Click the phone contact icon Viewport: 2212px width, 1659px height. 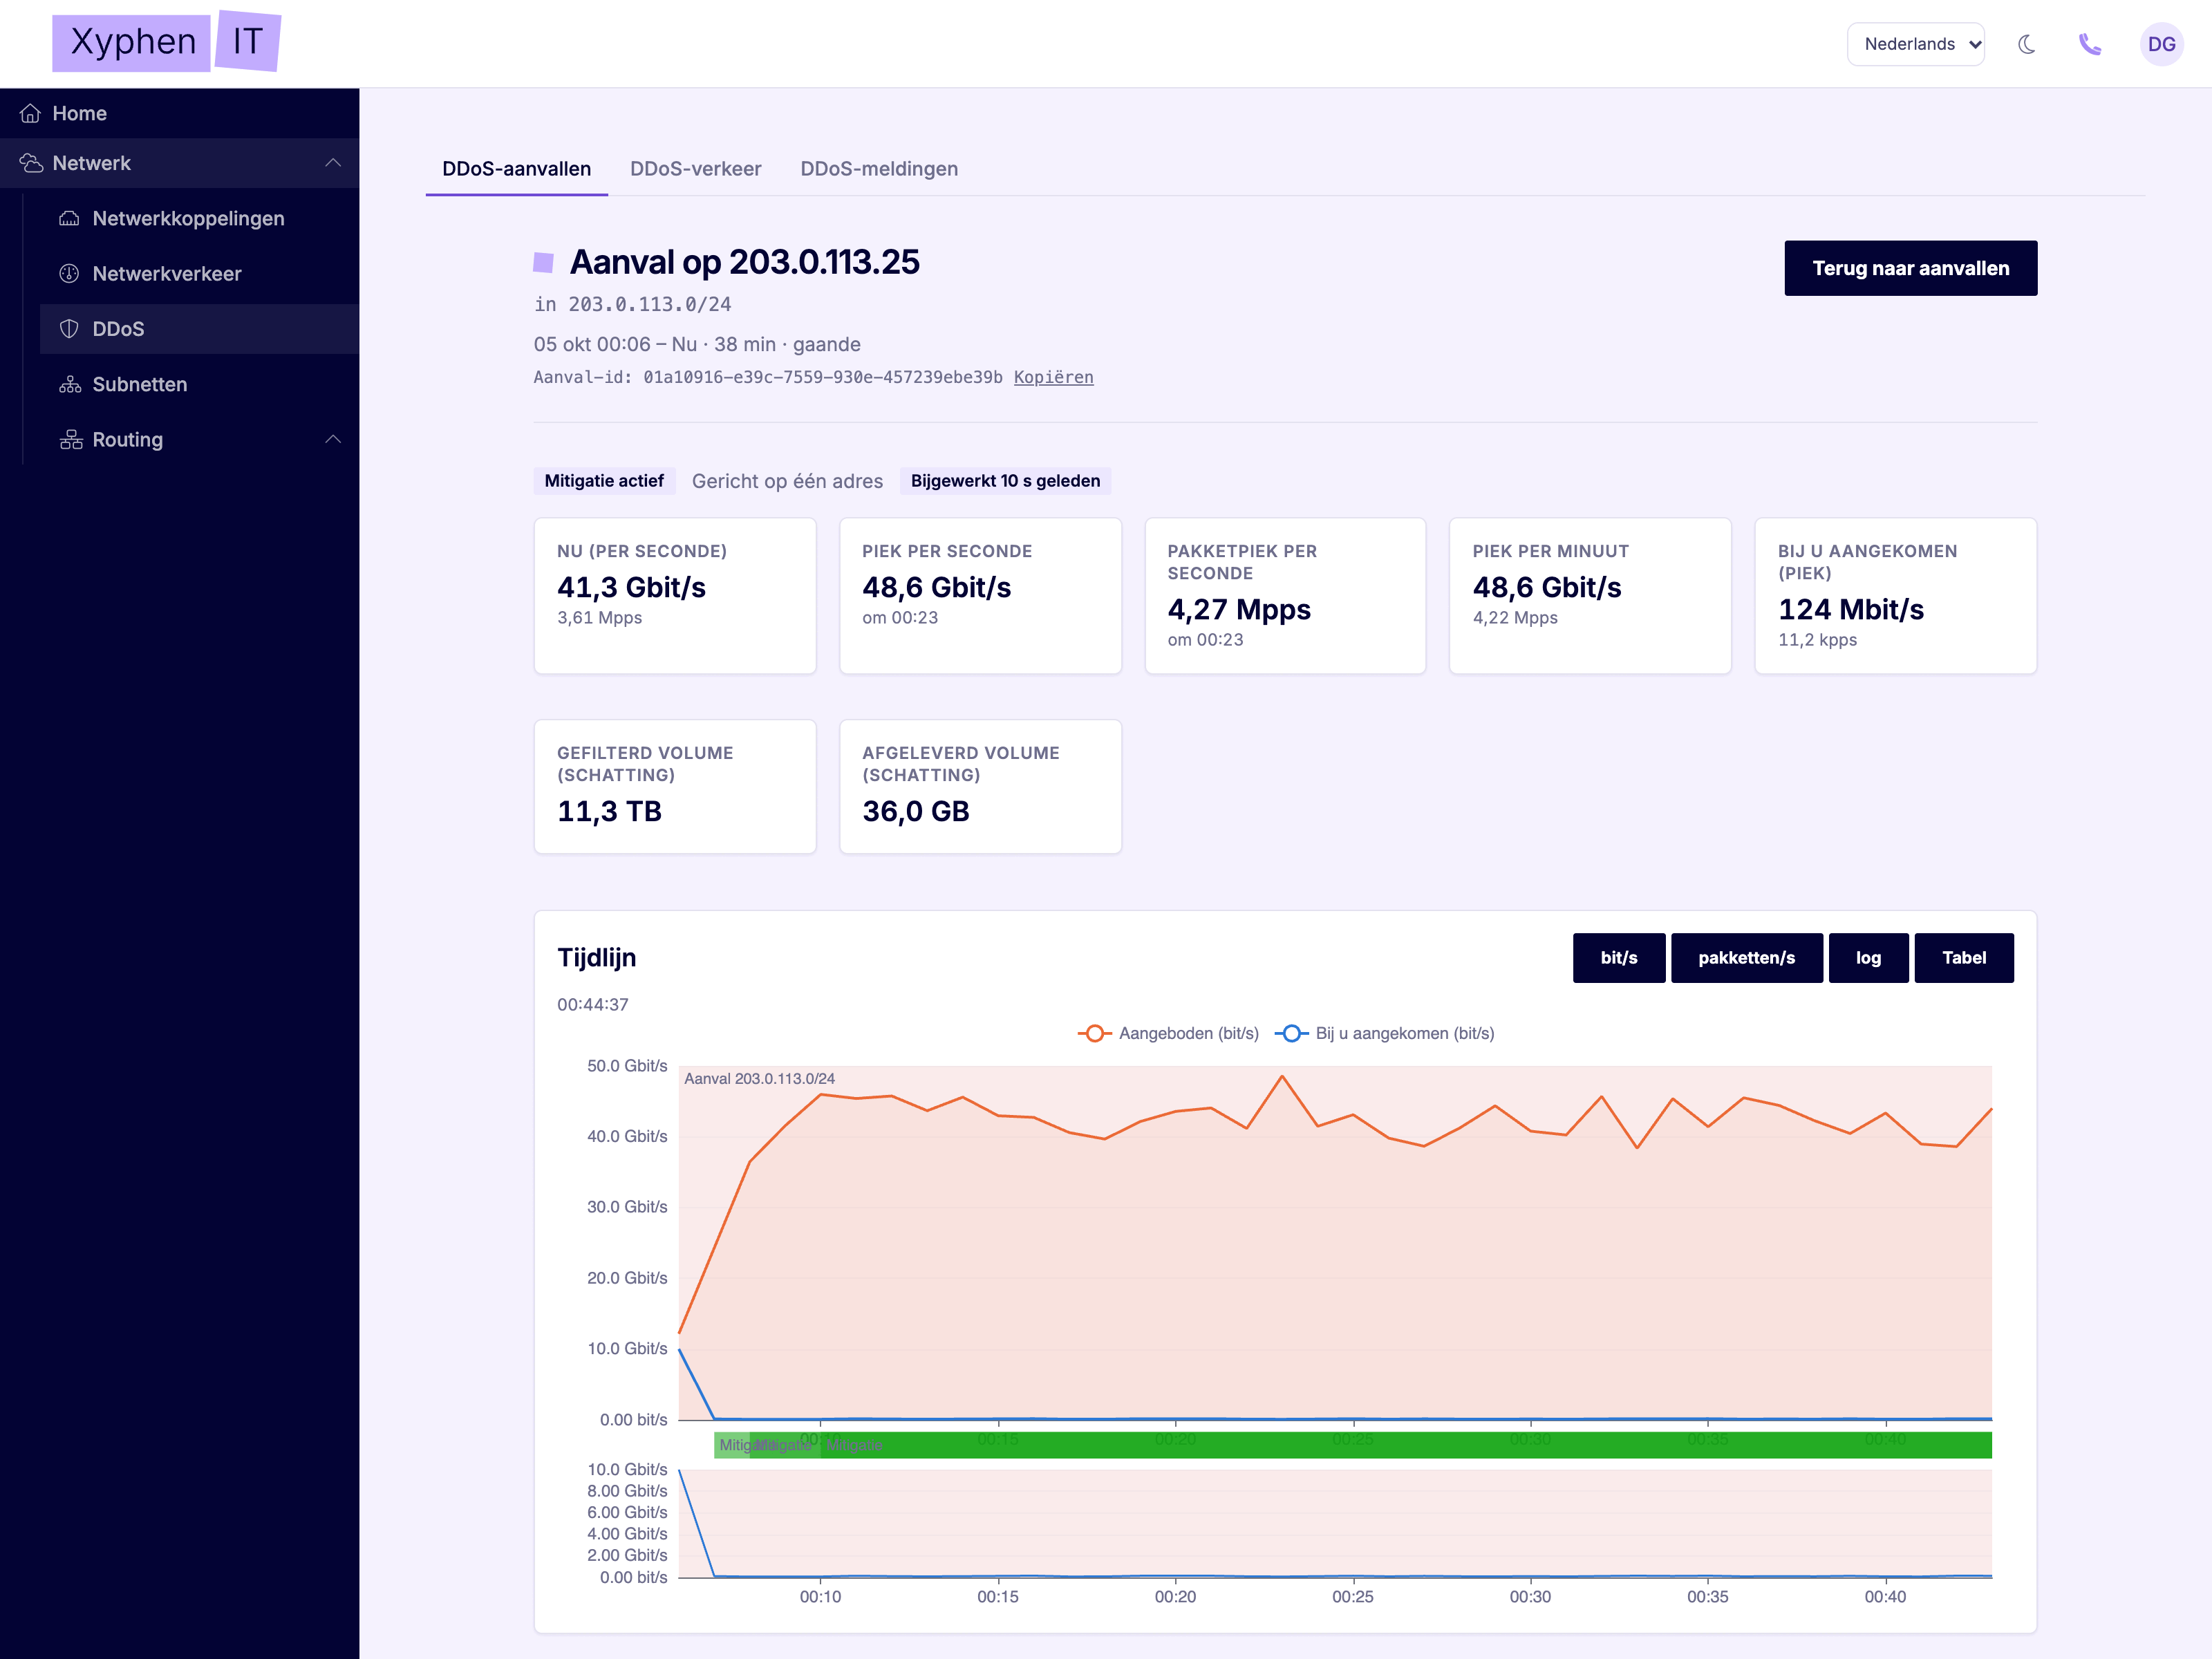[x=2090, y=44]
